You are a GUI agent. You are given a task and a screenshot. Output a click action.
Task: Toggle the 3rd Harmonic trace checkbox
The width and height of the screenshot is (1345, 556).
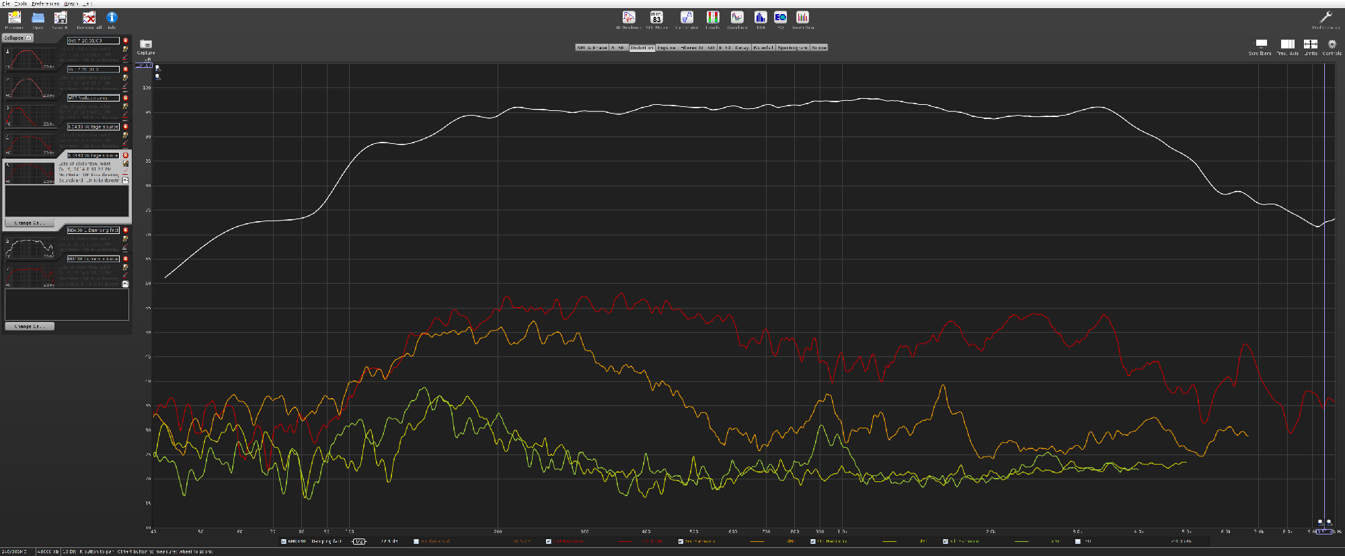point(680,541)
